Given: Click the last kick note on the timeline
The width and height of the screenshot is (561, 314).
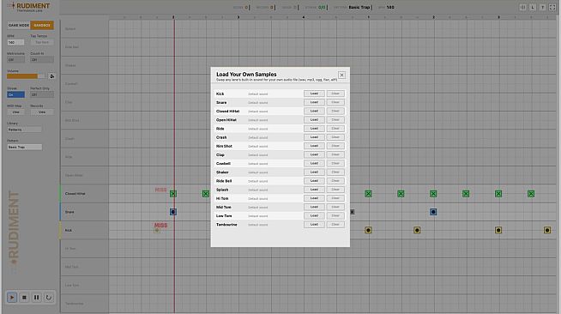Looking at the screenshot, I should (547, 230).
